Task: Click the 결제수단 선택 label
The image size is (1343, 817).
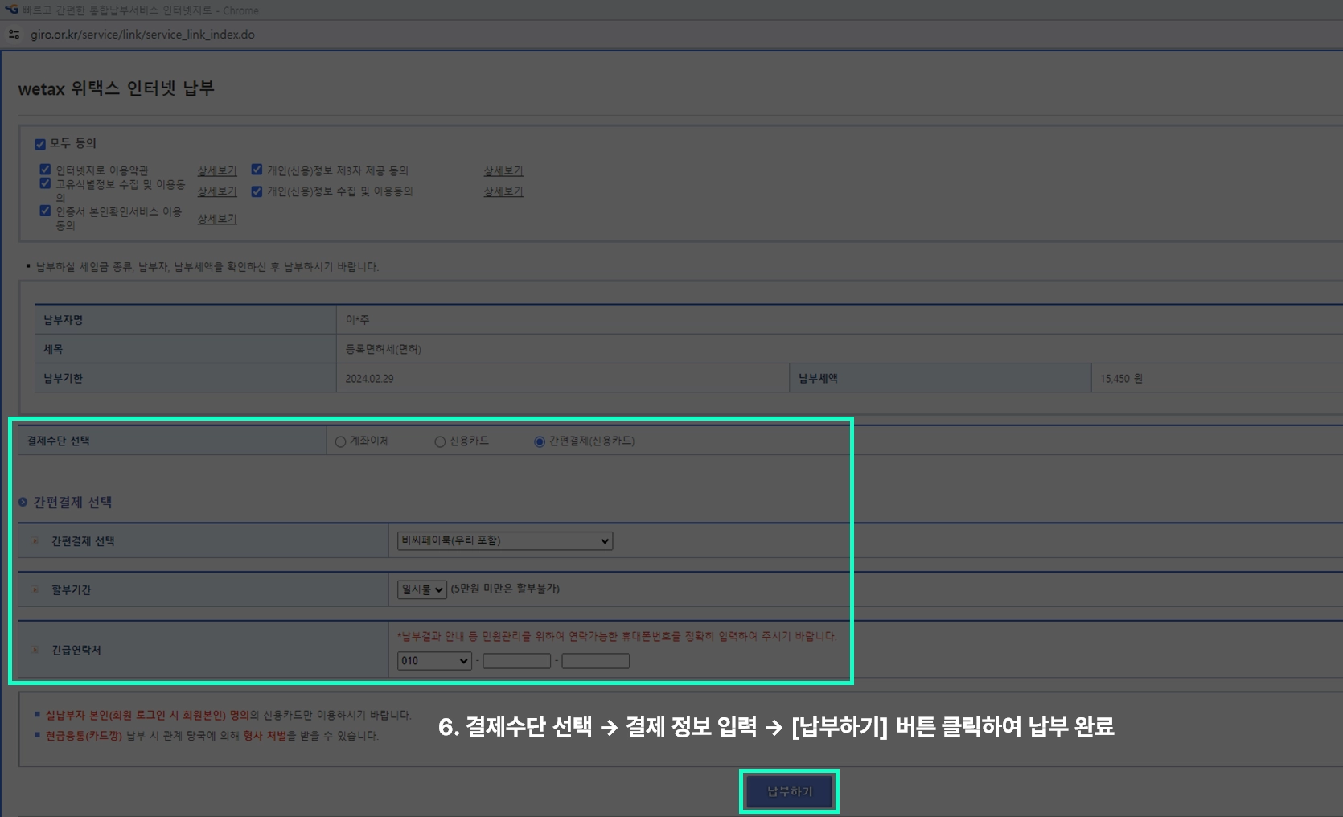Action: [x=58, y=441]
